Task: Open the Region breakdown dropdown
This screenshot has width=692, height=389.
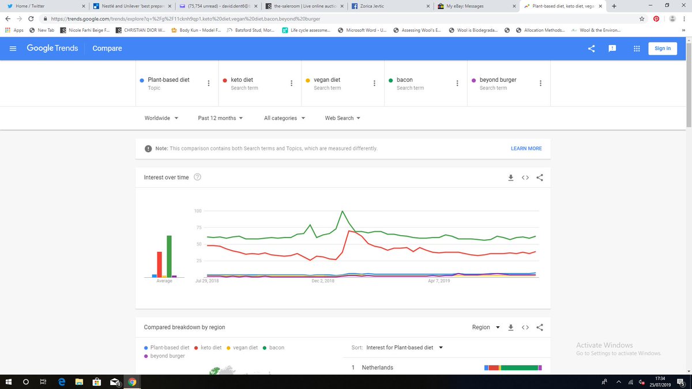Action: tap(486, 327)
